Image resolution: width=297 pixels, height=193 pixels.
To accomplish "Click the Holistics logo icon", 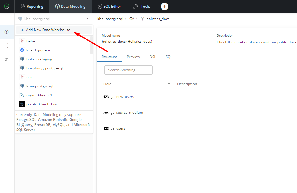I will pyautogui.click(x=7, y=6).
